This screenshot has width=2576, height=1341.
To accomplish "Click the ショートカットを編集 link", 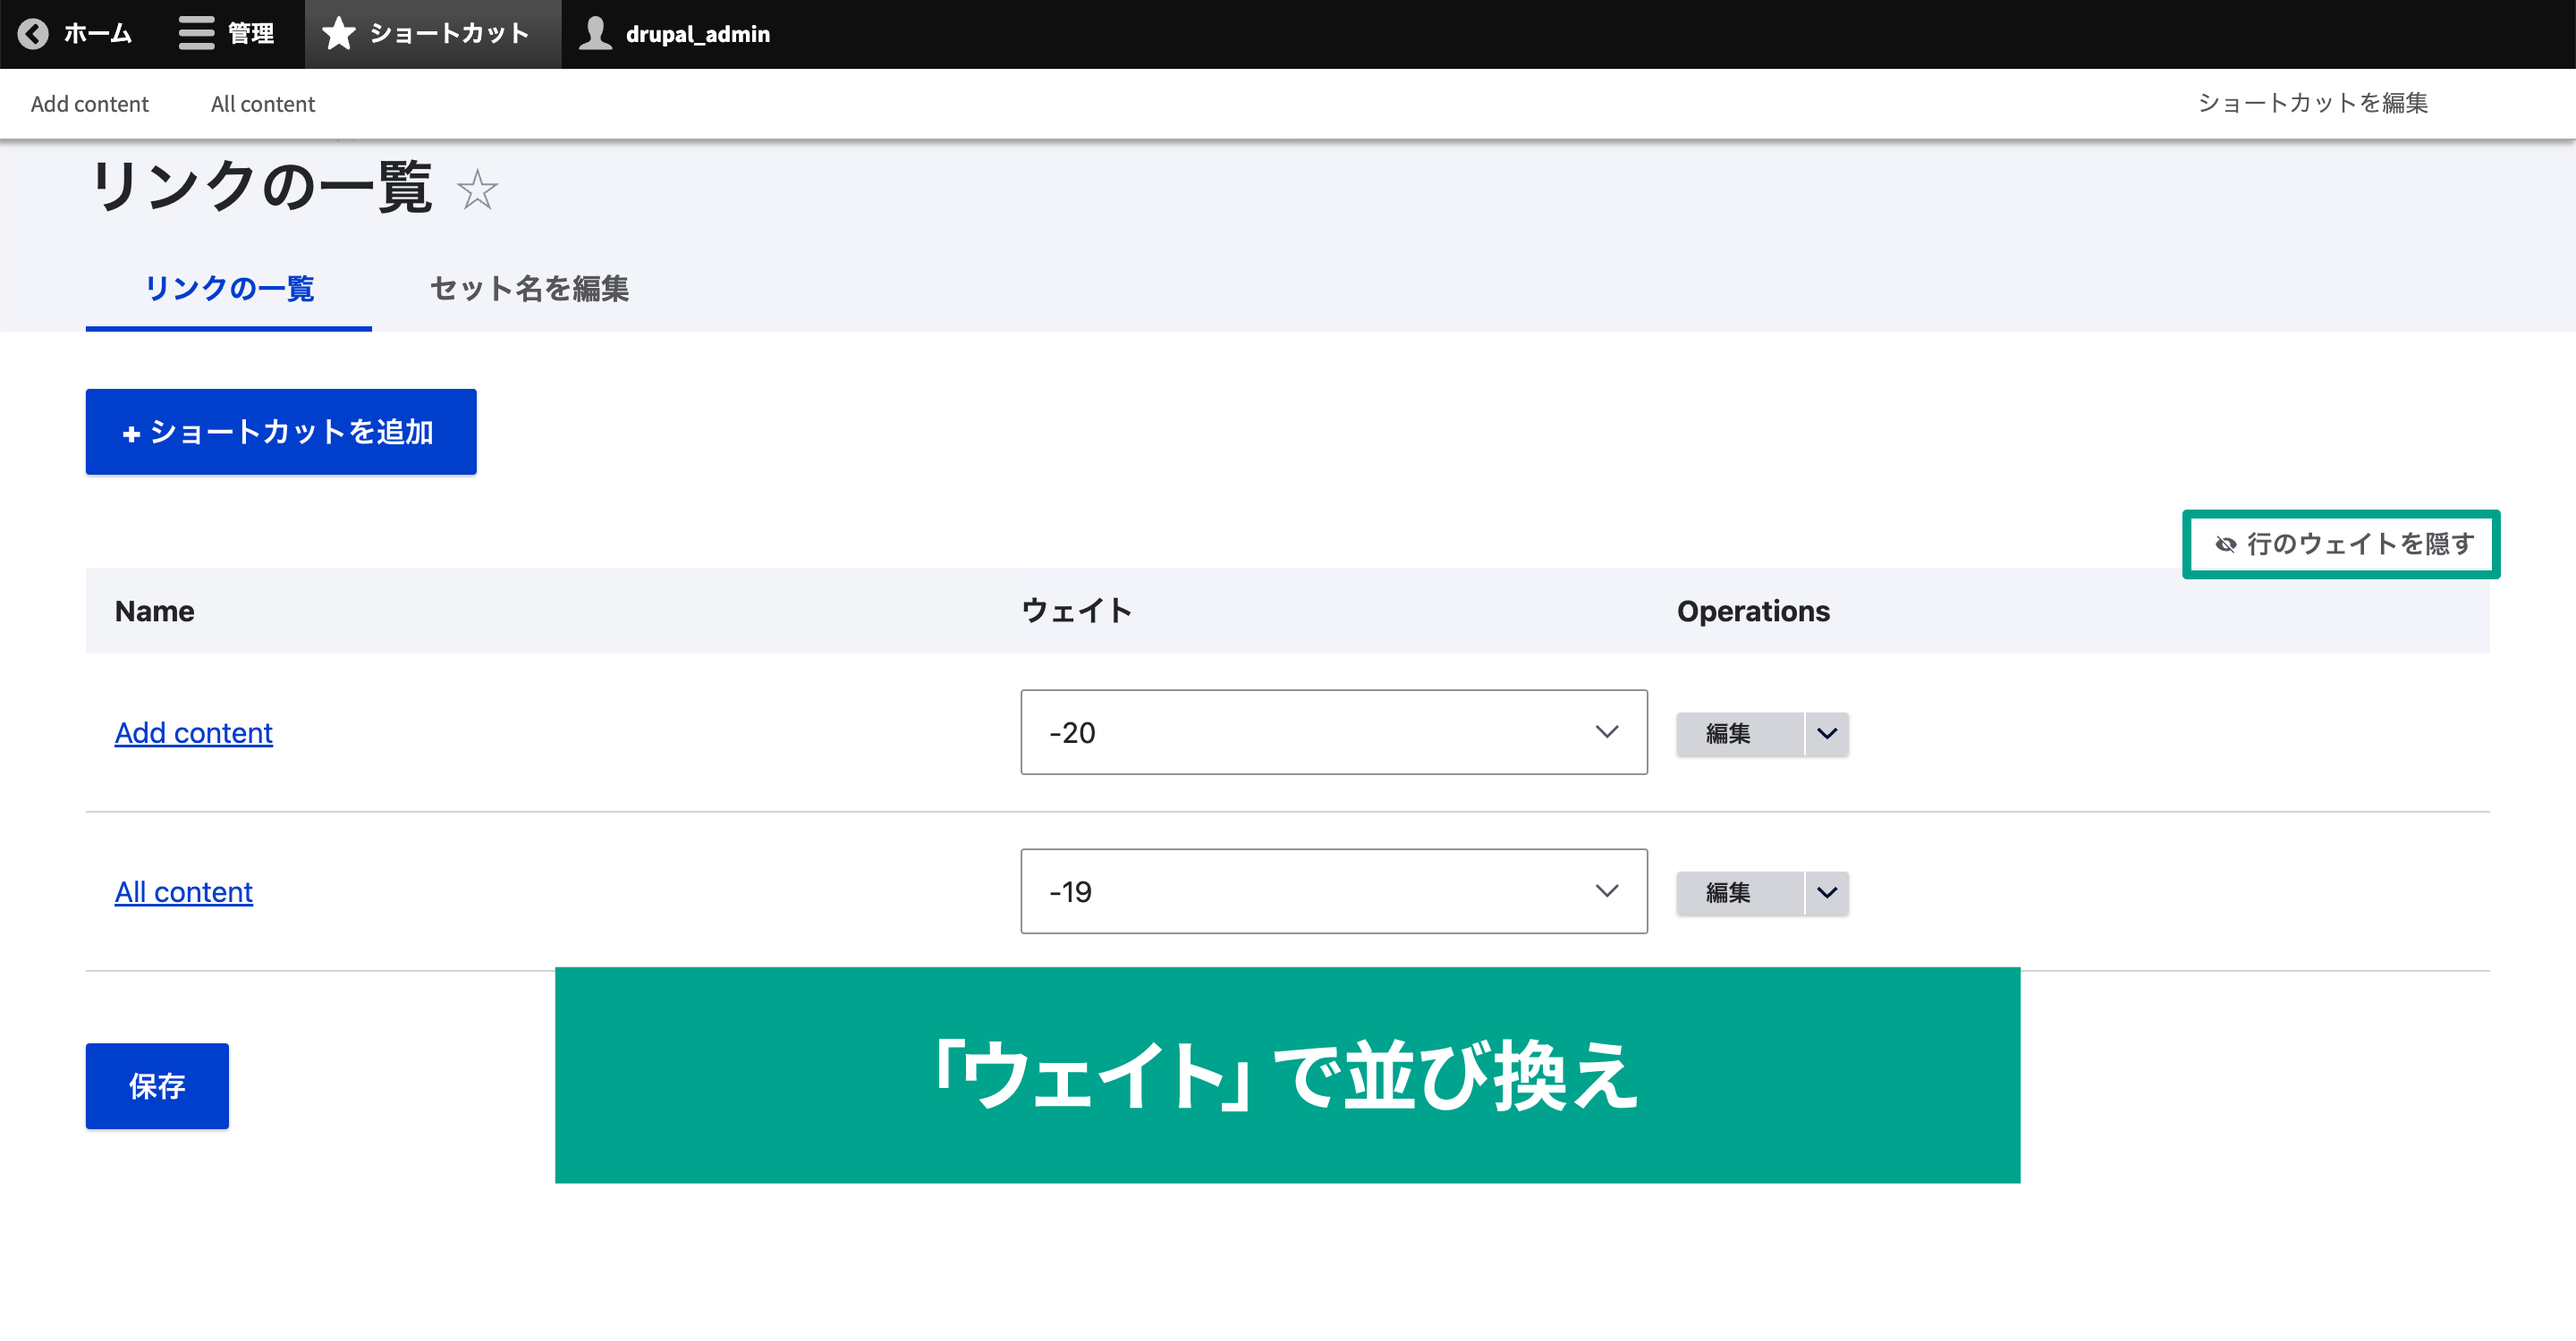I will 2312,103.
